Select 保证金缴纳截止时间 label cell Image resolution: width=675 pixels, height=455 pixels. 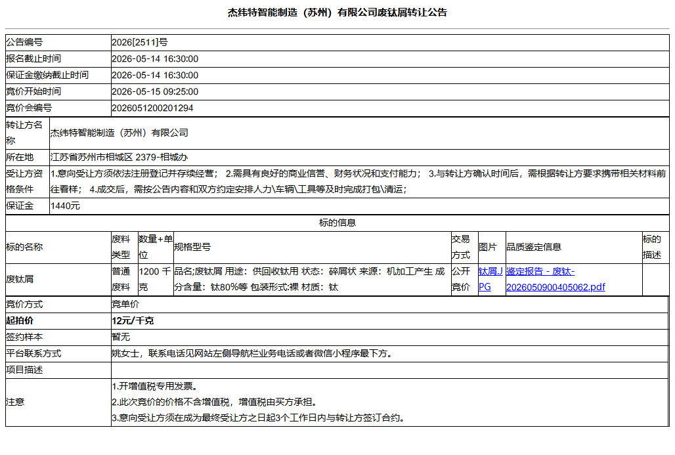coord(58,75)
